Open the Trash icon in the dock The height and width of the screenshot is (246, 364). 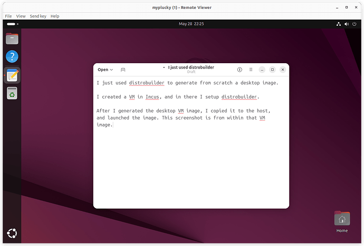click(12, 93)
